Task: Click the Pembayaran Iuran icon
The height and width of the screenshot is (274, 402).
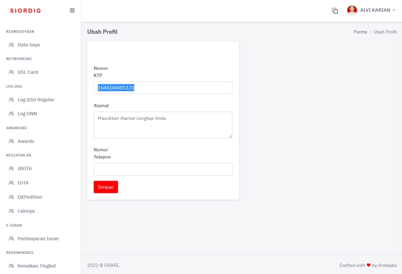Action: (11, 239)
